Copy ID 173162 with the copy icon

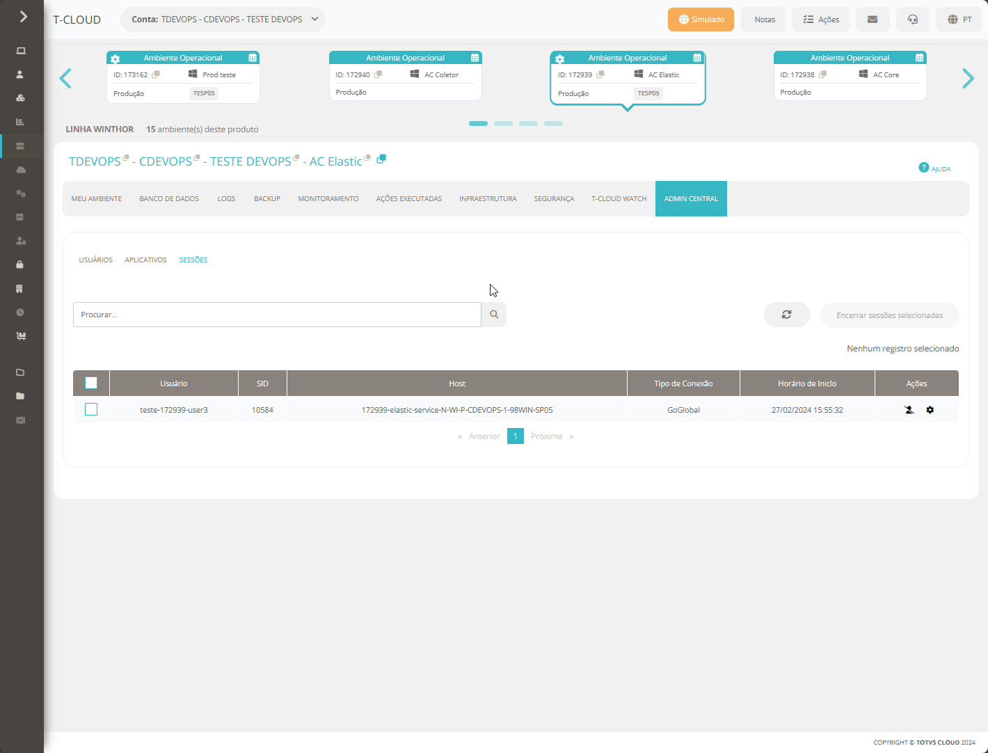tap(156, 74)
